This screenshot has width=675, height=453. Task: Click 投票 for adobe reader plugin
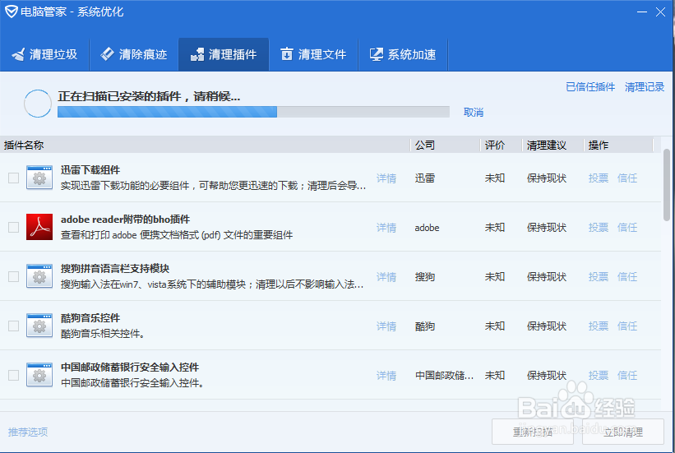point(599,228)
